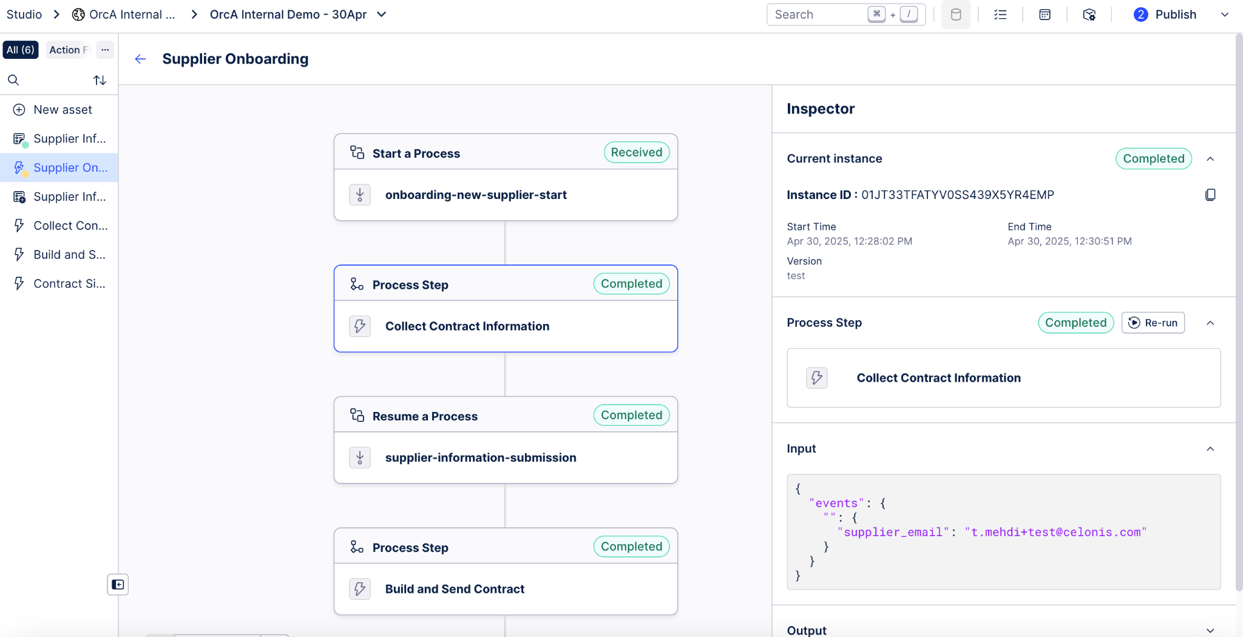Image resolution: width=1243 pixels, height=637 pixels.
Task: Click the Publish button
Action: pos(1165,15)
